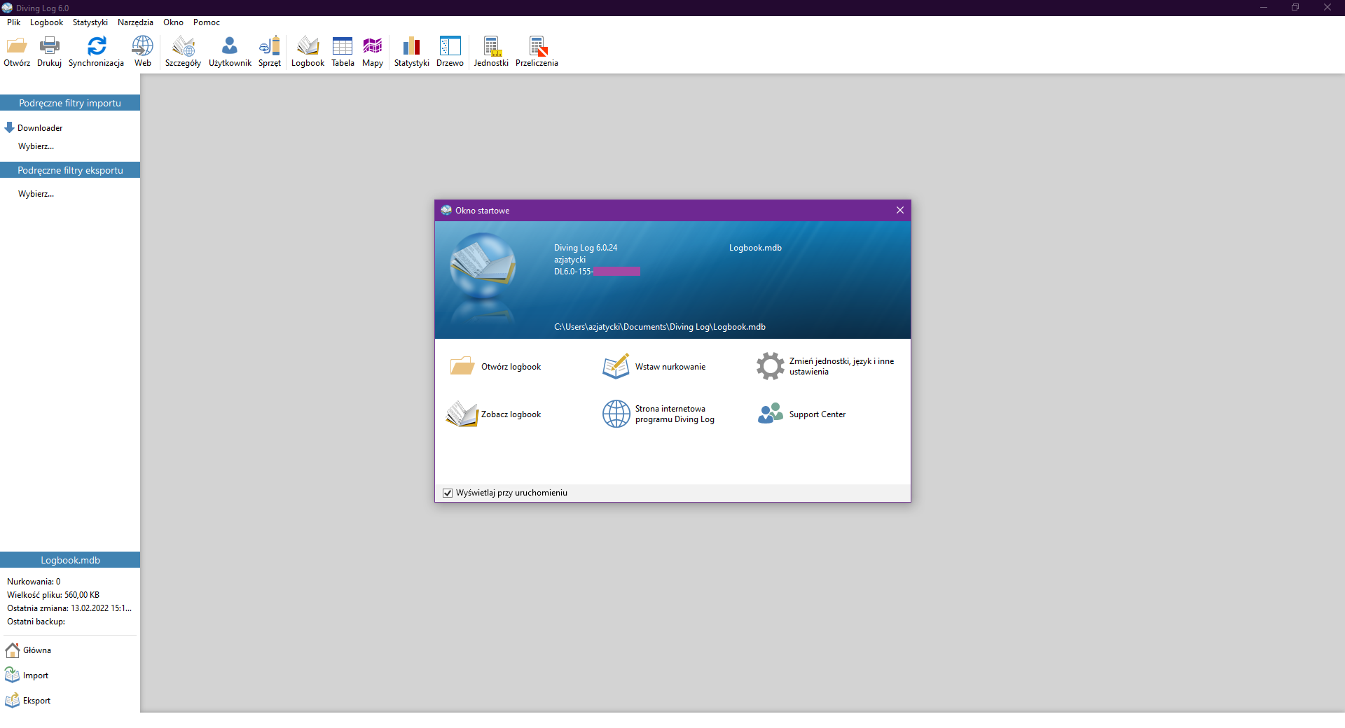
Task: Click the Otwórz folder toolbar icon
Action: (x=17, y=52)
